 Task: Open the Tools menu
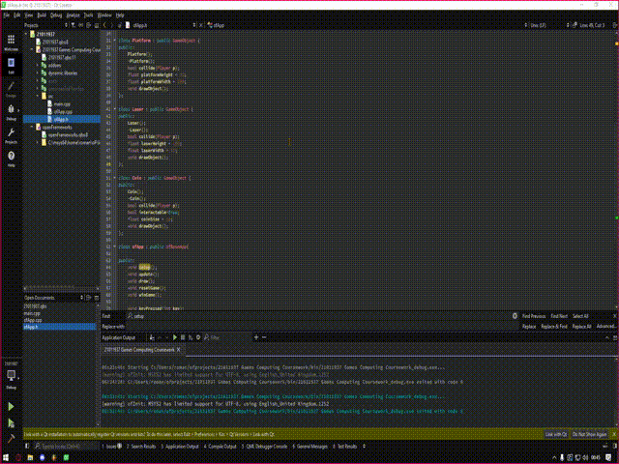point(87,16)
